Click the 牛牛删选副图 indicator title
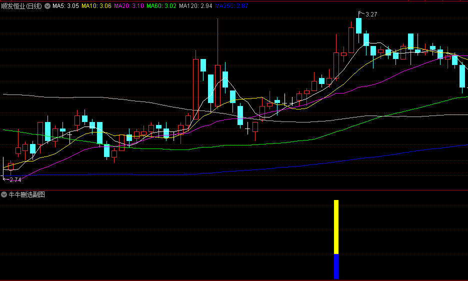This screenshot has height=281, width=468. pyautogui.click(x=27, y=194)
